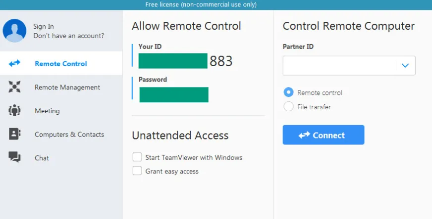
Task: Enable the Grant easy access checkbox
Action: [x=137, y=171]
